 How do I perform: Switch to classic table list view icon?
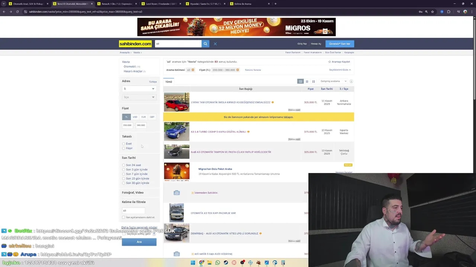coord(300,81)
